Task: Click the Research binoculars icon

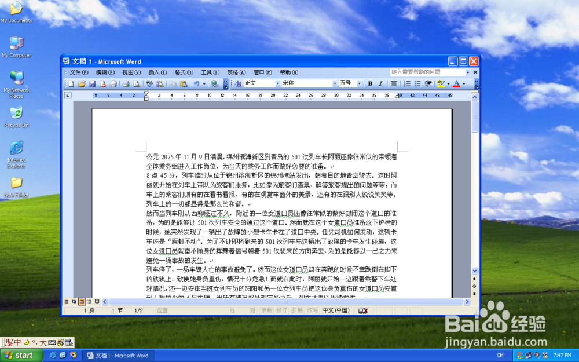Action: pos(160,84)
